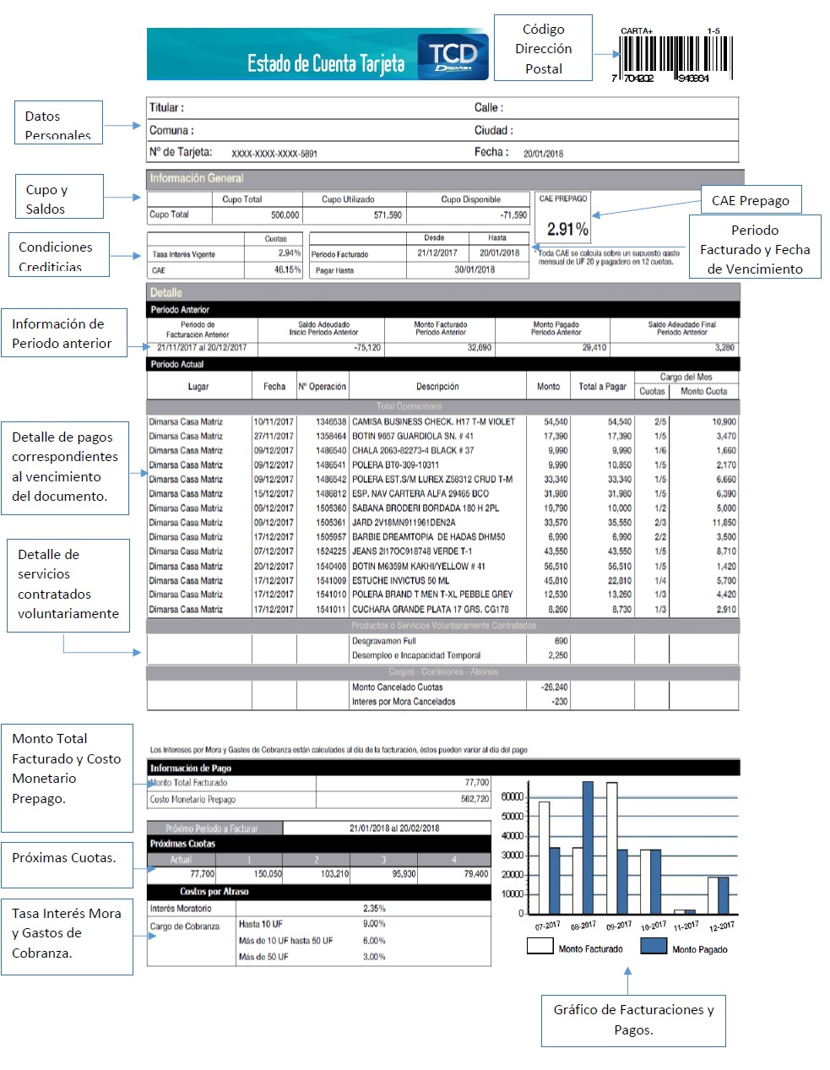Select Cupo Total value 500,000
Screen dimensions: 830x1070
click(285, 215)
